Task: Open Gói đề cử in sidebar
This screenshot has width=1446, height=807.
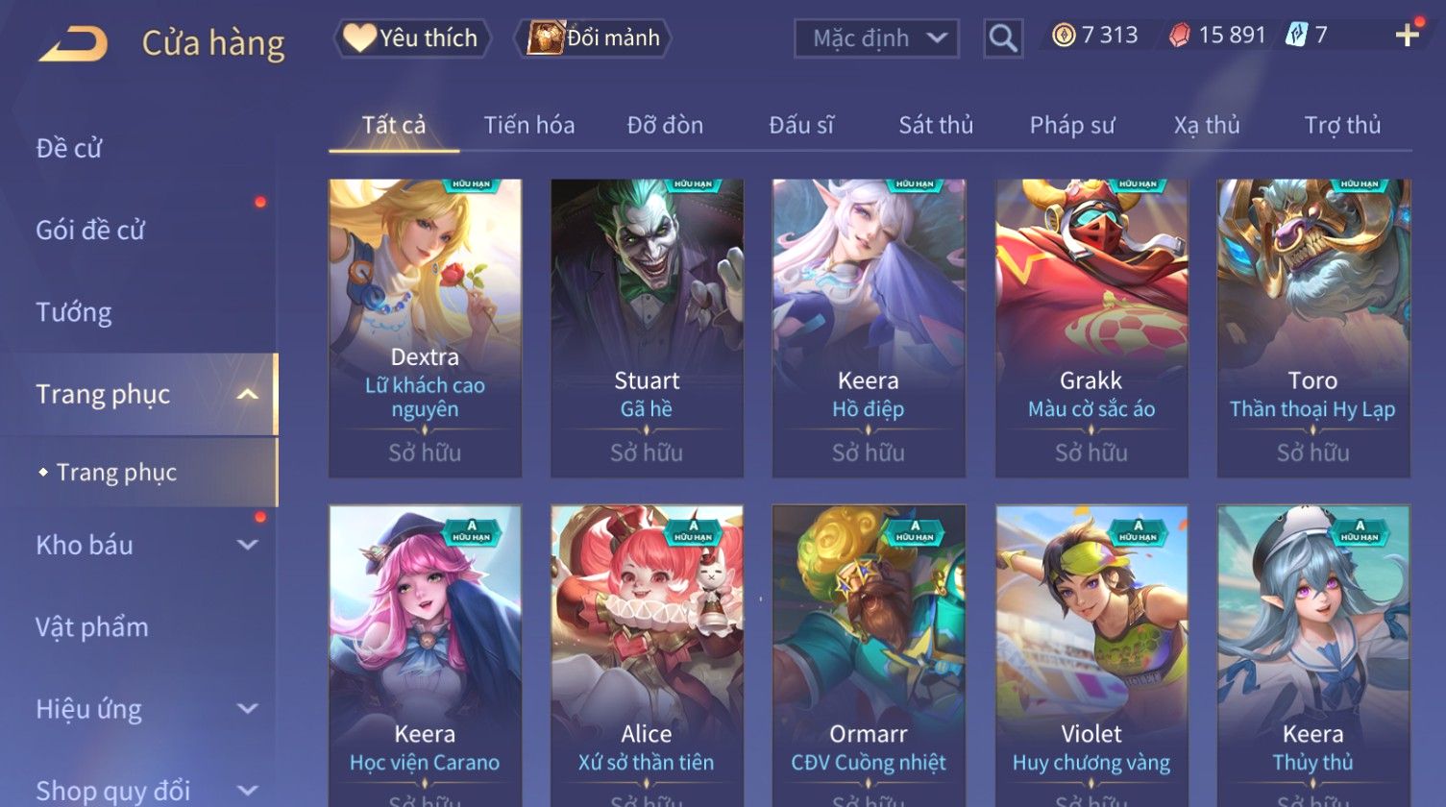Action: click(90, 231)
